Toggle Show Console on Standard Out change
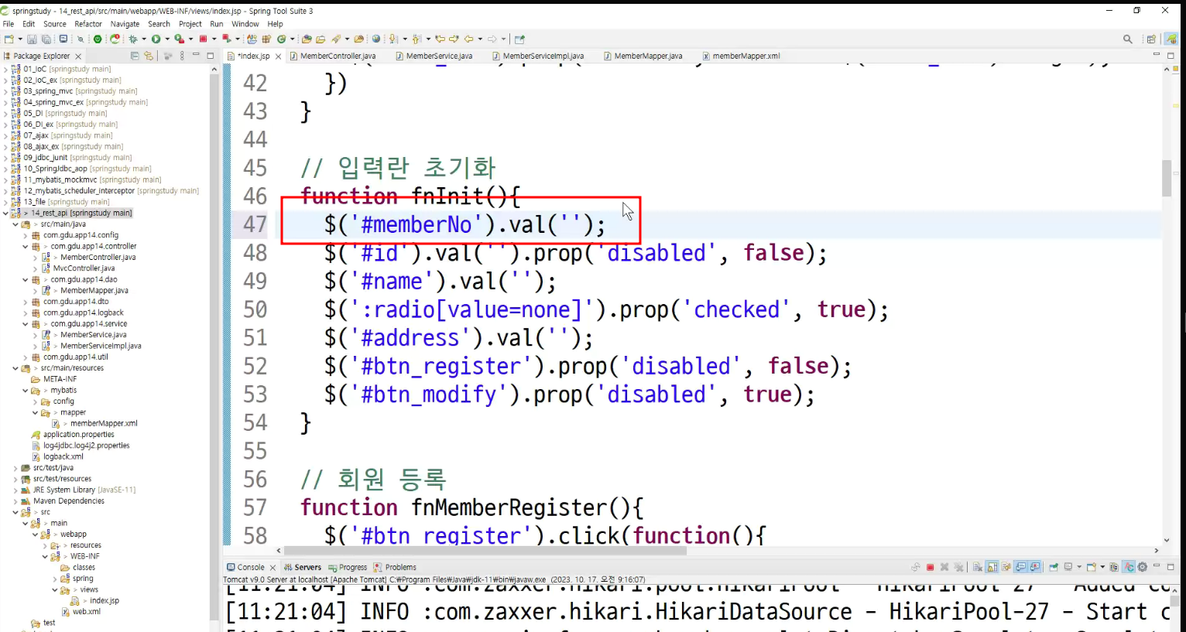The width and height of the screenshot is (1186, 632). tap(1020, 567)
